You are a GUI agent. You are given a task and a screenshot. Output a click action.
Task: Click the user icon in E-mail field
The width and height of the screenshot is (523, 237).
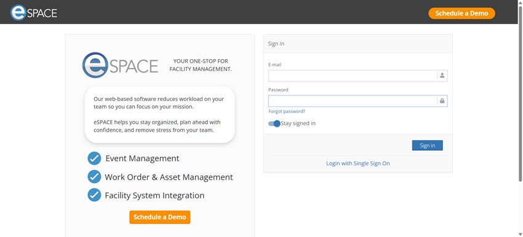click(442, 76)
